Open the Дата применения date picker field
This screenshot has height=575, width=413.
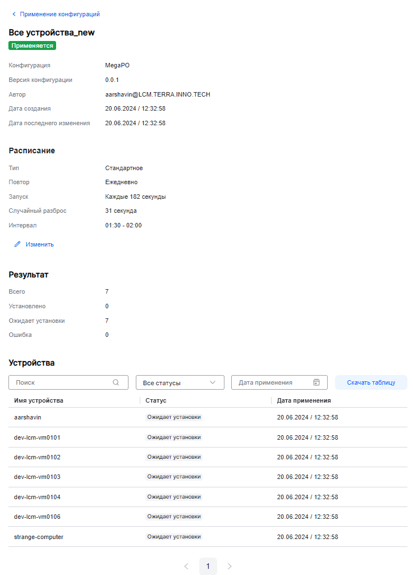(x=272, y=382)
